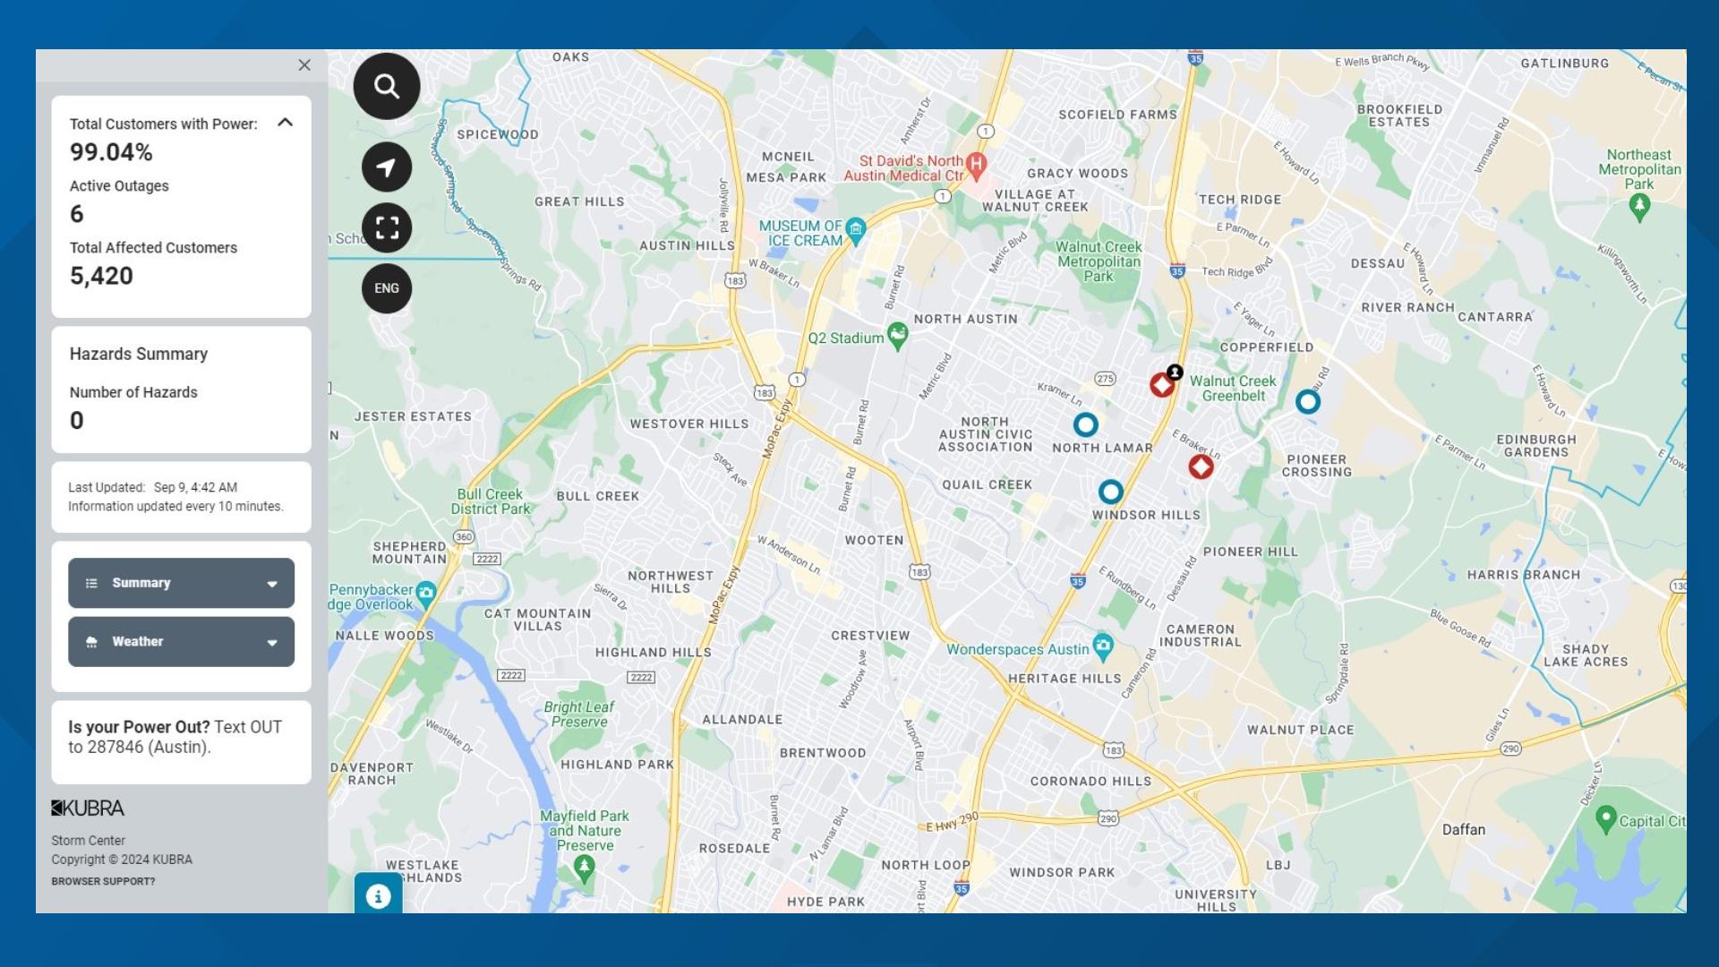Toggle the Weather layer on map
The height and width of the screenshot is (967, 1719).
click(x=179, y=641)
